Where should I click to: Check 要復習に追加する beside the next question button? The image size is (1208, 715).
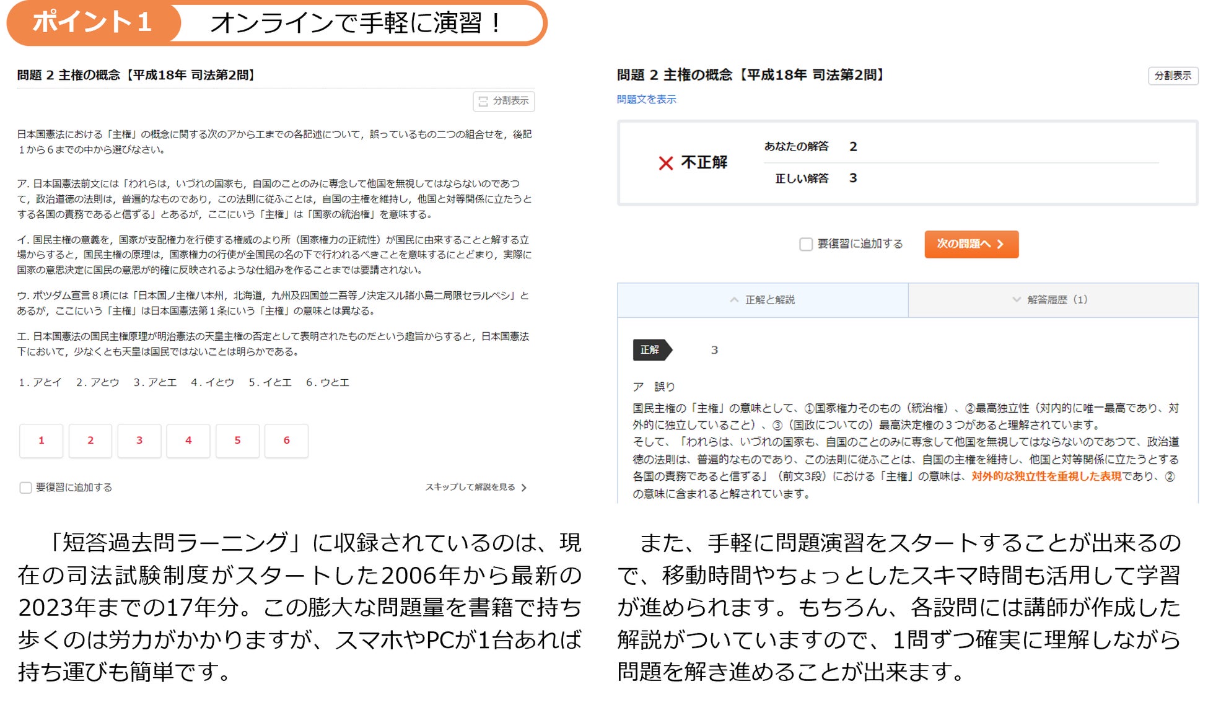(806, 244)
